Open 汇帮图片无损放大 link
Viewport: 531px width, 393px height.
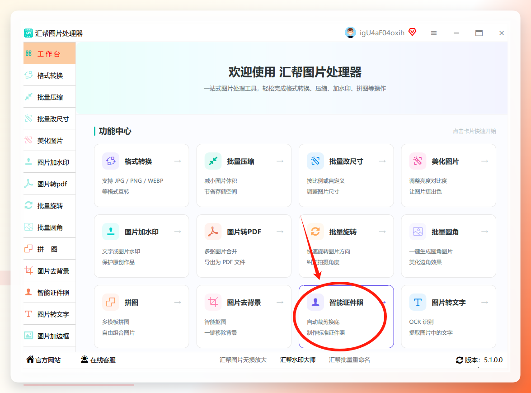(243, 360)
